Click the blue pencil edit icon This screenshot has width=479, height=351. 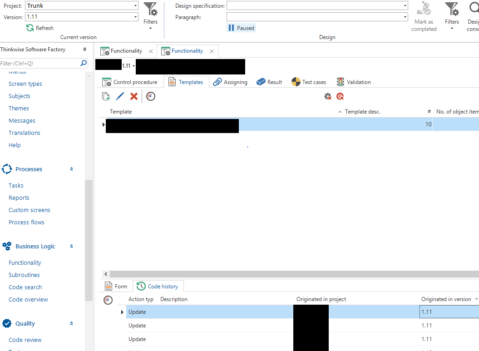pyautogui.click(x=120, y=97)
